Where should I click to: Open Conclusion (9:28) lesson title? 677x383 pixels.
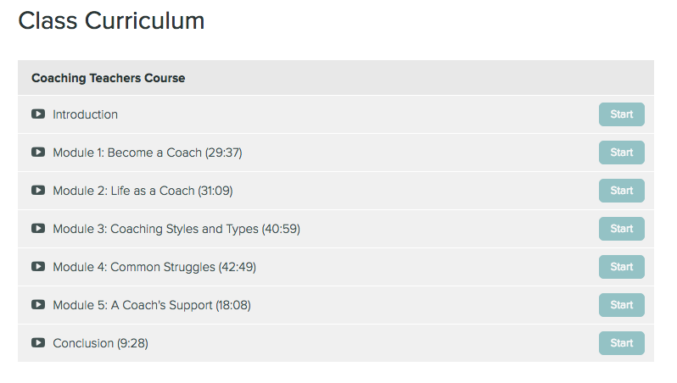point(100,343)
